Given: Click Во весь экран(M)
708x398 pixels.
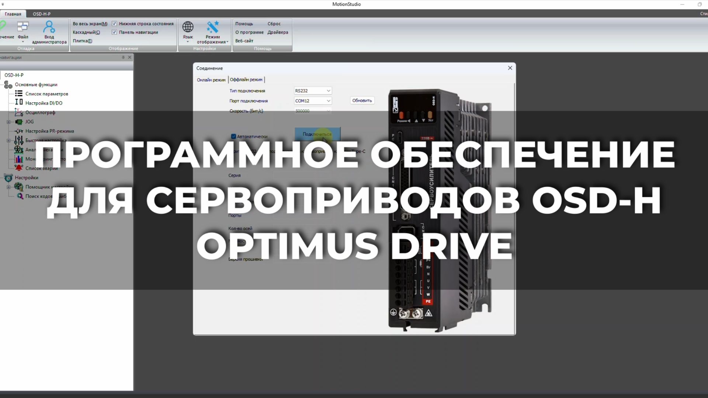Looking at the screenshot, I should point(90,24).
